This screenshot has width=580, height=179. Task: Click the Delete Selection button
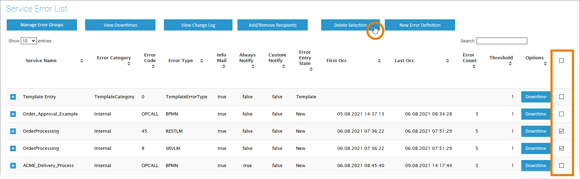point(350,25)
